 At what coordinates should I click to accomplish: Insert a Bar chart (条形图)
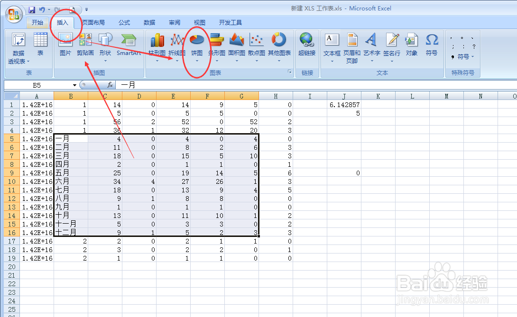click(x=217, y=47)
